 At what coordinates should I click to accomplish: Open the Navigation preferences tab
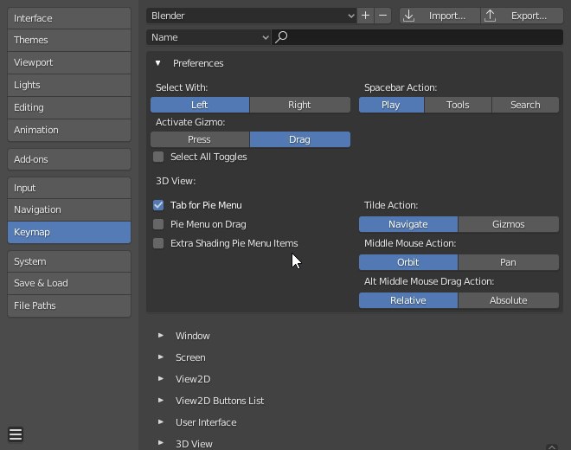(x=69, y=210)
